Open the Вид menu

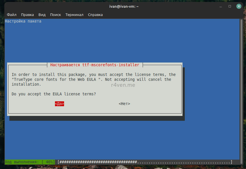[x=42, y=15]
